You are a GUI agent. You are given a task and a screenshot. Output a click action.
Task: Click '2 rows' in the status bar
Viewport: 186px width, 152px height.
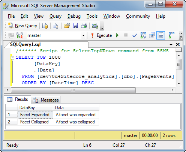pos(169,135)
